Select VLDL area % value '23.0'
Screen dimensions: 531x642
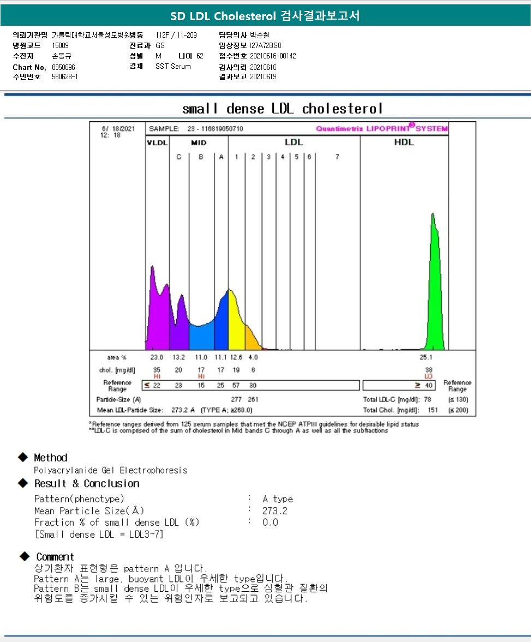coord(157,357)
